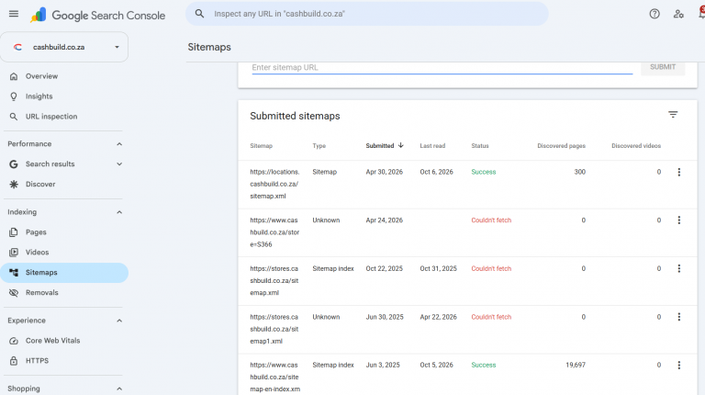Click the Videos icon in sidebar
The image size is (705, 395).
click(x=14, y=253)
